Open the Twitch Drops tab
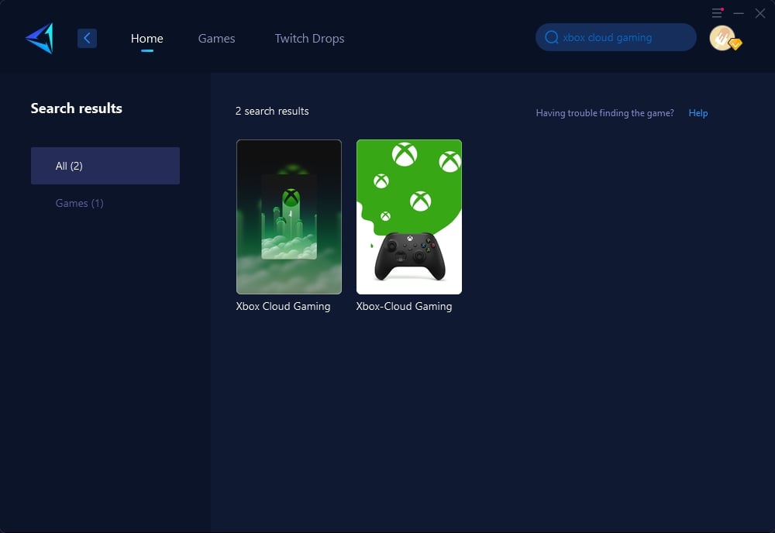The height and width of the screenshot is (533, 775). tap(309, 39)
